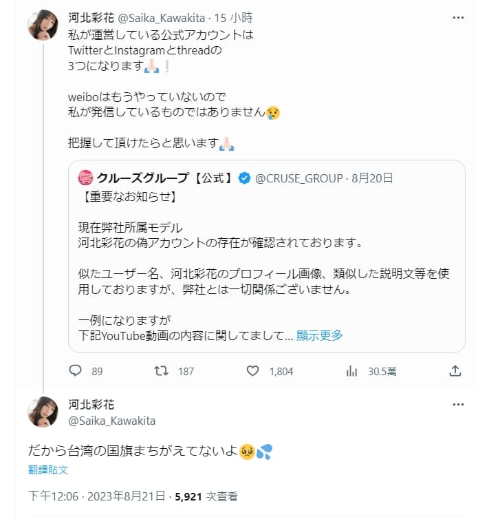
Task: Open the three-dot menu on the top tweet
Action: tap(458, 18)
